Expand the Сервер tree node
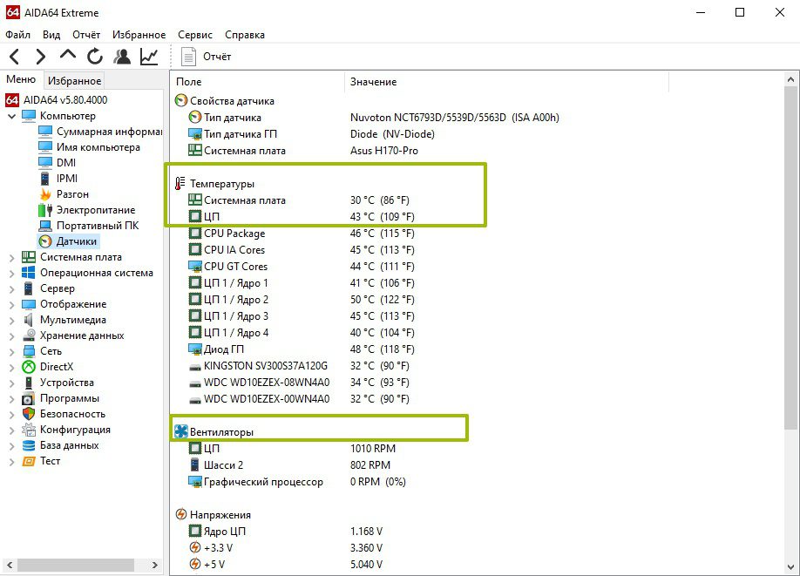This screenshot has width=800, height=576. (11, 288)
